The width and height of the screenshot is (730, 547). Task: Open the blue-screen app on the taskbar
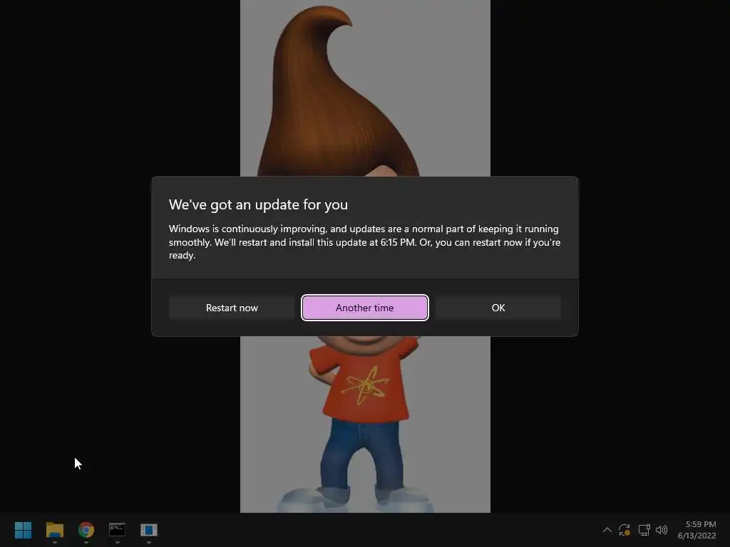point(149,530)
